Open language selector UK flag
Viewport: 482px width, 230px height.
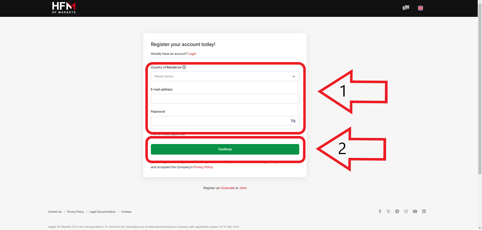[x=420, y=8]
